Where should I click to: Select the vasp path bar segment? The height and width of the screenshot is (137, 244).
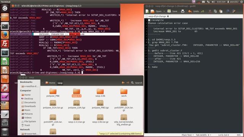[x=60, y=83]
